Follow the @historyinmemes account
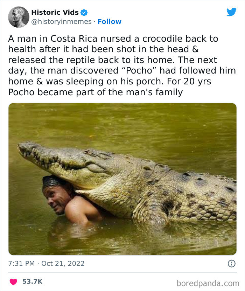The height and width of the screenshot is (291, 245). 110,22
